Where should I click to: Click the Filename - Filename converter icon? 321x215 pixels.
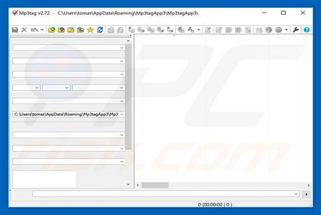[151, 30]
